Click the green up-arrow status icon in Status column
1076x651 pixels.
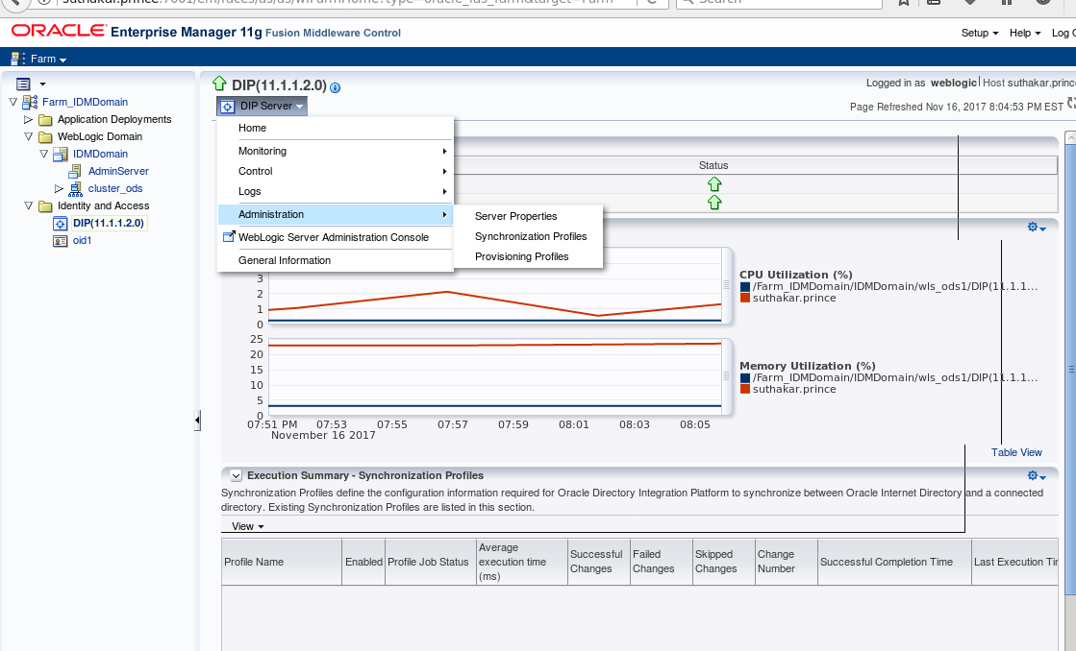(x=713, y=184)
